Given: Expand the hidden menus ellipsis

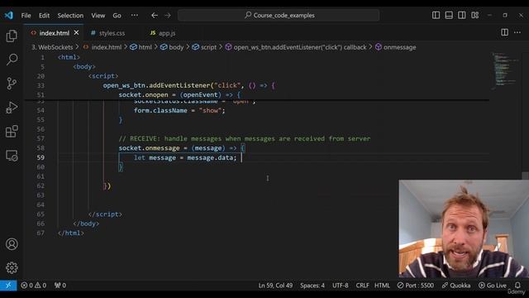Looking at the screenshot, I should tap(134, 15).
